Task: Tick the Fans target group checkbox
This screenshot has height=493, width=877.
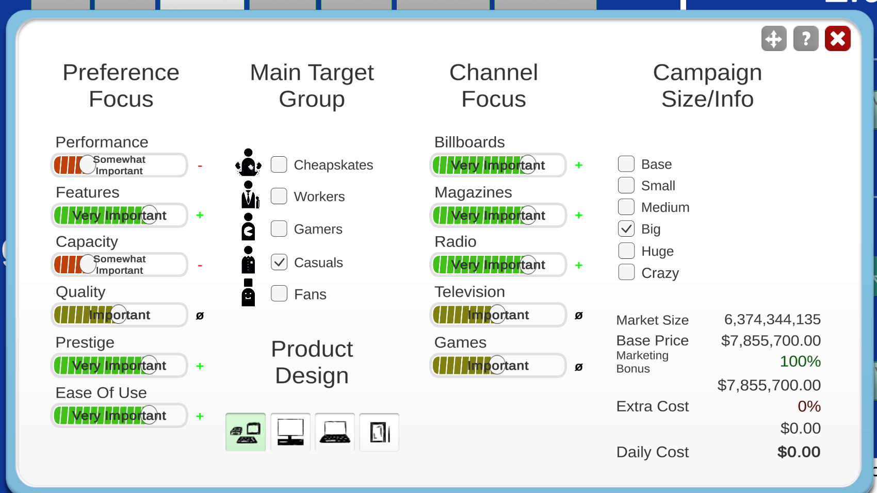Action: point(279,293)
